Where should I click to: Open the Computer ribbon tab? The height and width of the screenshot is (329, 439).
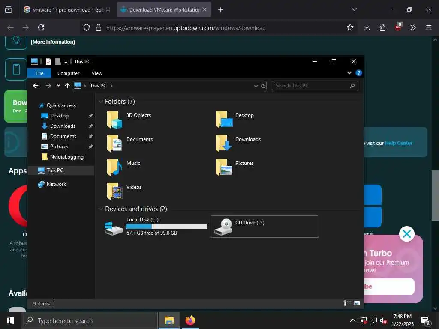coord(68,73)
